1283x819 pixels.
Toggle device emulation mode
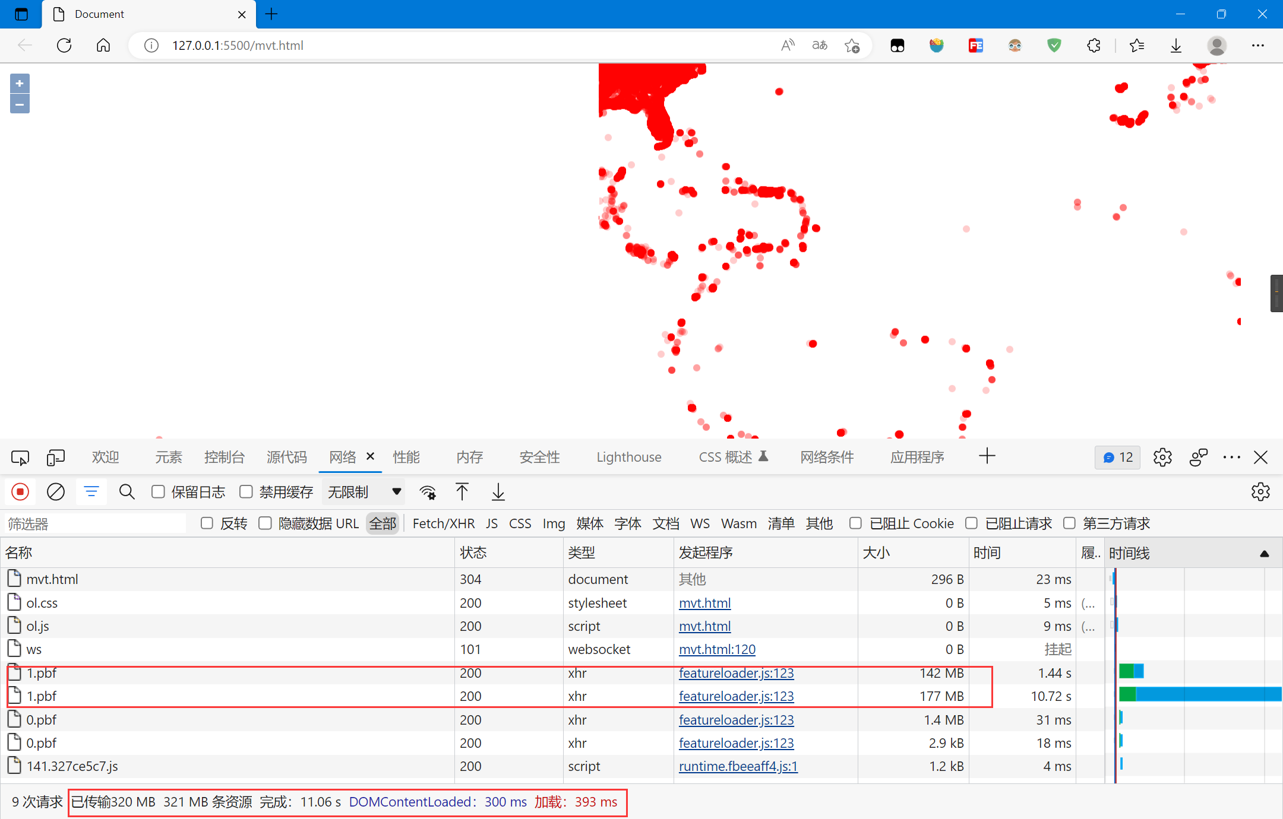click(56, 458)
